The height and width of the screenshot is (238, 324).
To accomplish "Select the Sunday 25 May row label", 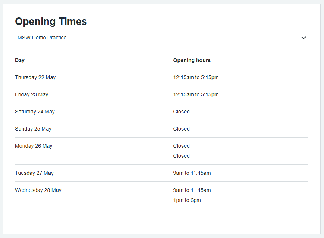I will pyautogui.click(x=33, y=129).
